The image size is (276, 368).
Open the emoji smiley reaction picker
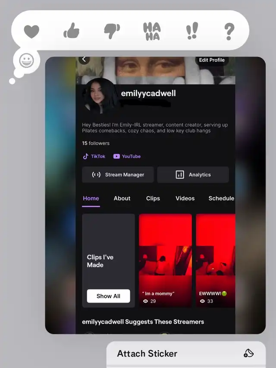click(26, 61)
